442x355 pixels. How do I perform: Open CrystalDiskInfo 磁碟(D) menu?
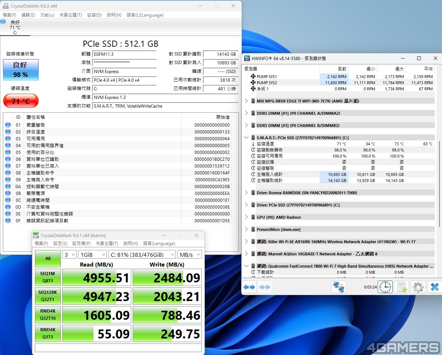[x=95, y=15]
